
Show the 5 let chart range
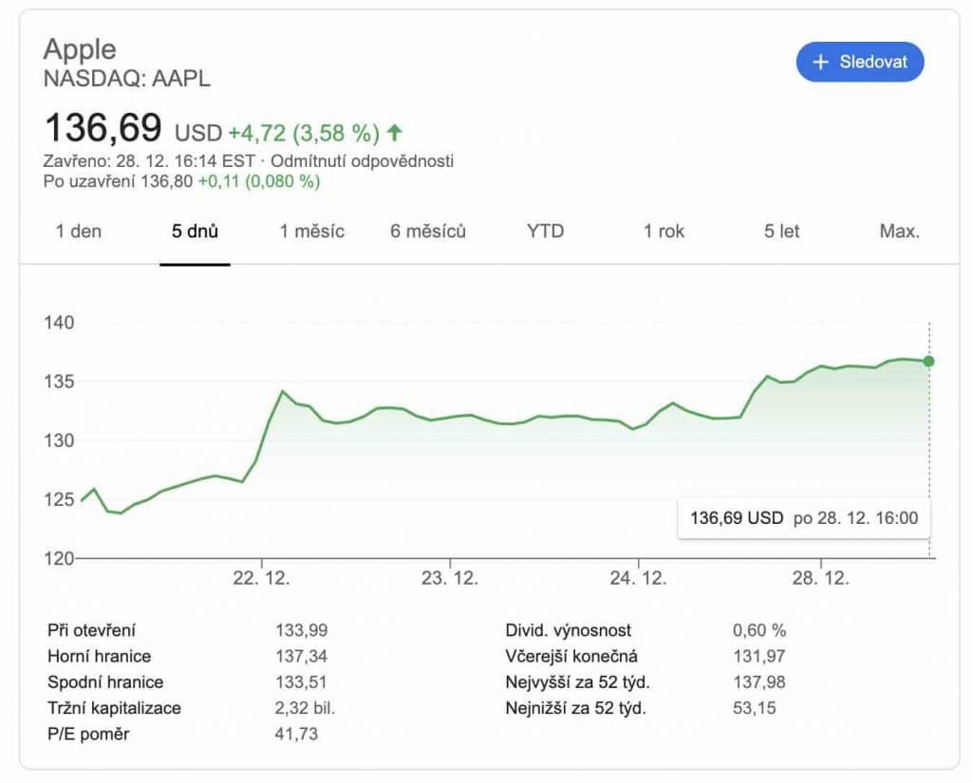[x=782, y=232]
